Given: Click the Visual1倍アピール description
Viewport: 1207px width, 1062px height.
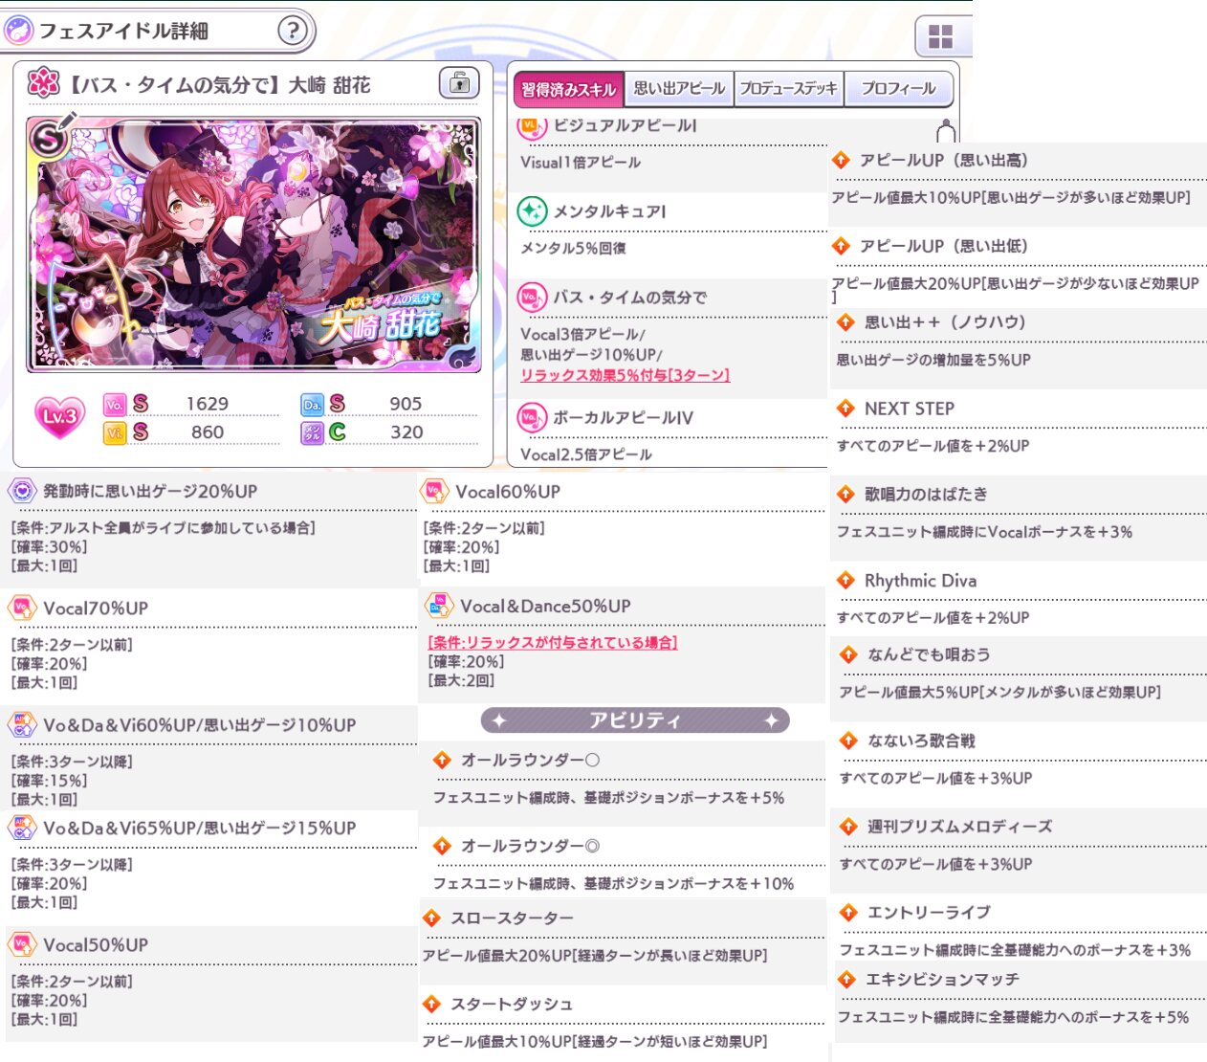Looking at the screenshot, I should pyautogui.click(x=581, y=163).
